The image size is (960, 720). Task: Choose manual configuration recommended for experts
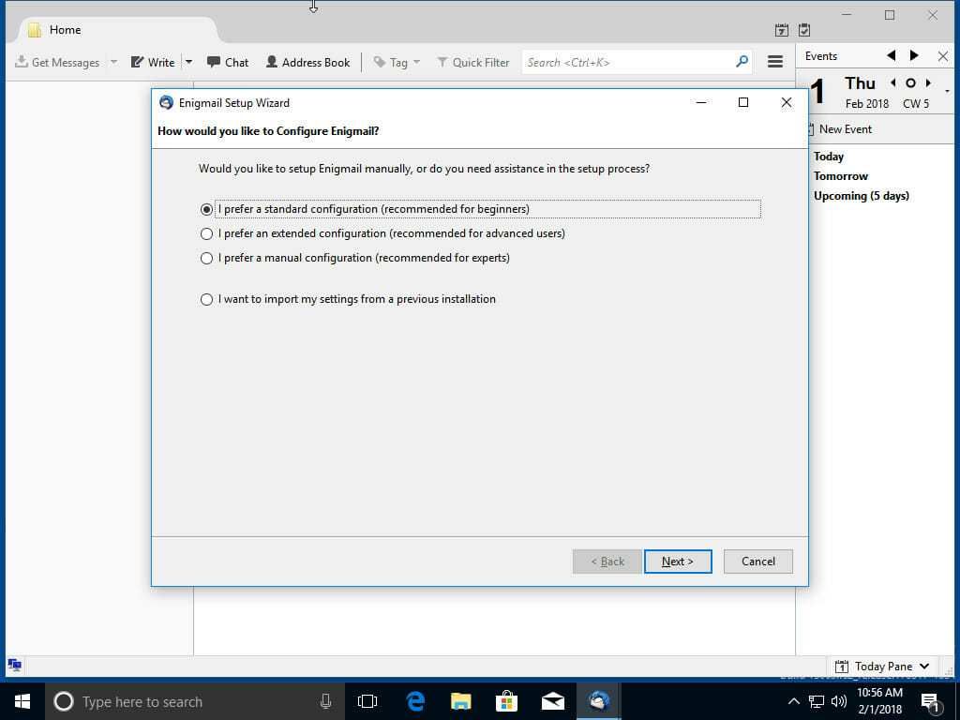(x=206, y=258)
